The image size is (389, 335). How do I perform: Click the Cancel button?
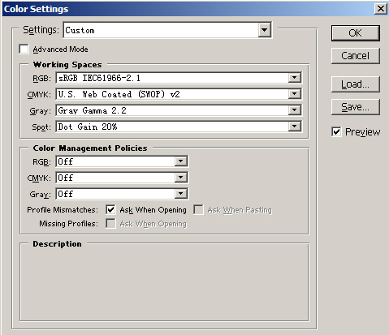tap(356, 56)
